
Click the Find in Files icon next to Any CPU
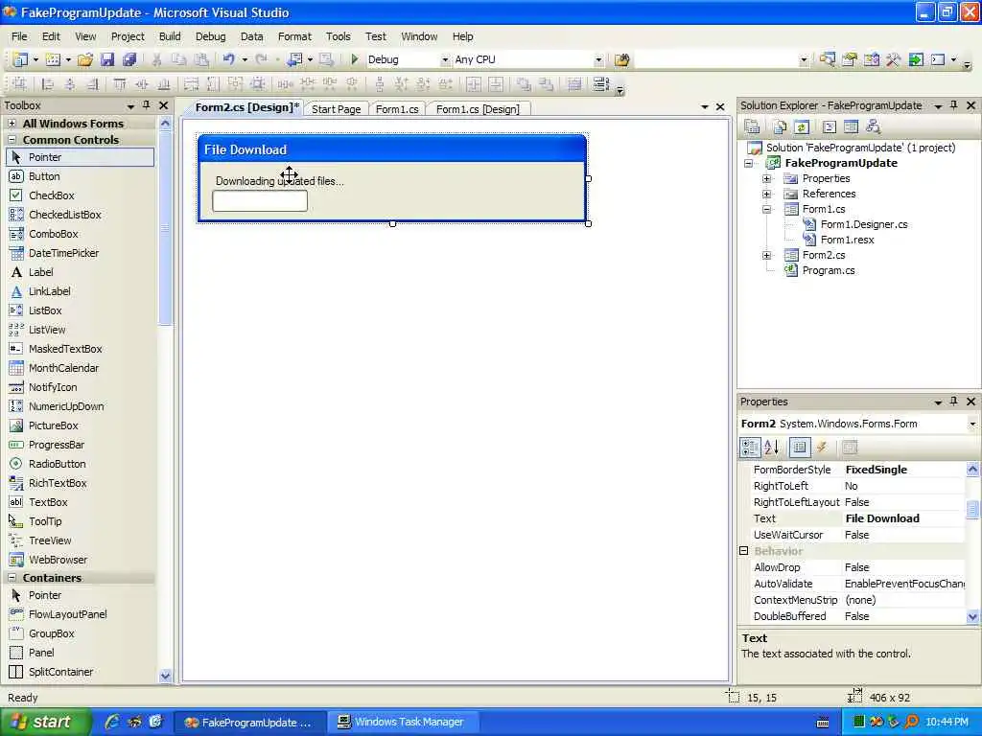[621, 59]
